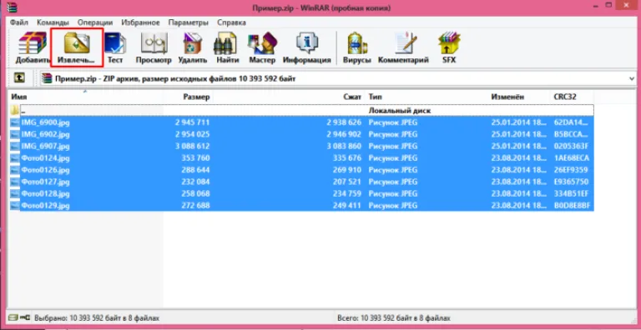Select the Фото0127.jpg file name
Screen dimensions: 641x330
pos(45,182)
